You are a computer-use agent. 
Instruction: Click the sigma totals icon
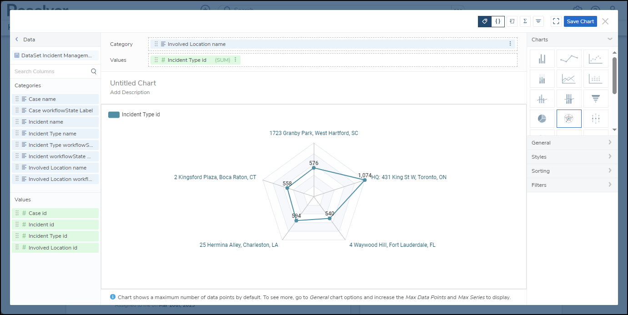pyautogui.click(x=525, y=21)
